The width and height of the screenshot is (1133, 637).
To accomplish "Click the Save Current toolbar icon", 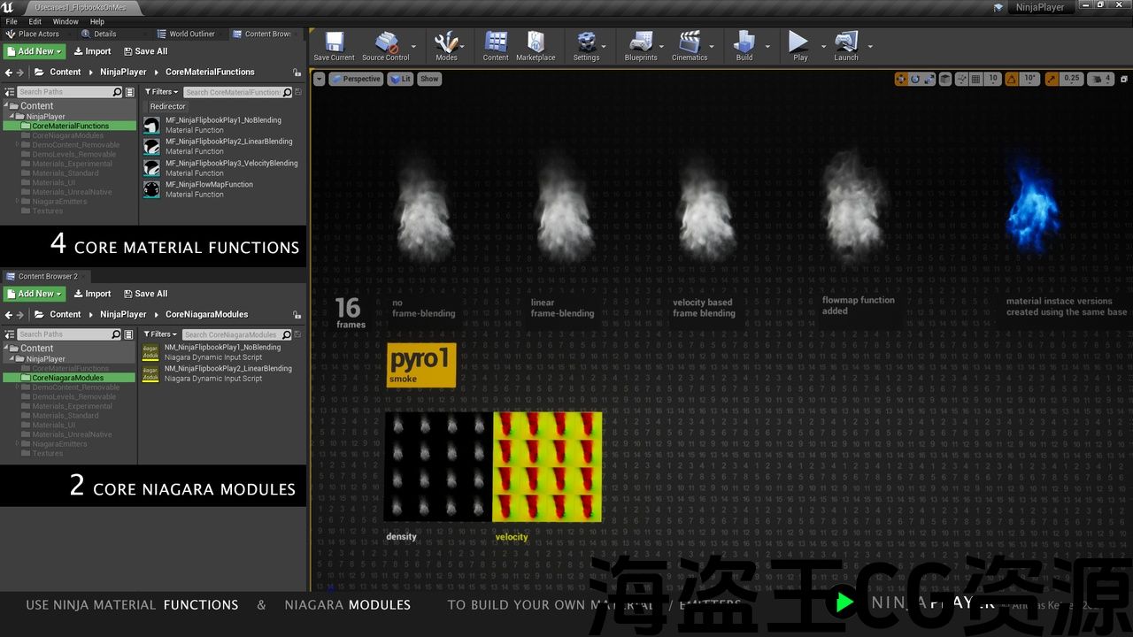I will click(x=334, y=44).
